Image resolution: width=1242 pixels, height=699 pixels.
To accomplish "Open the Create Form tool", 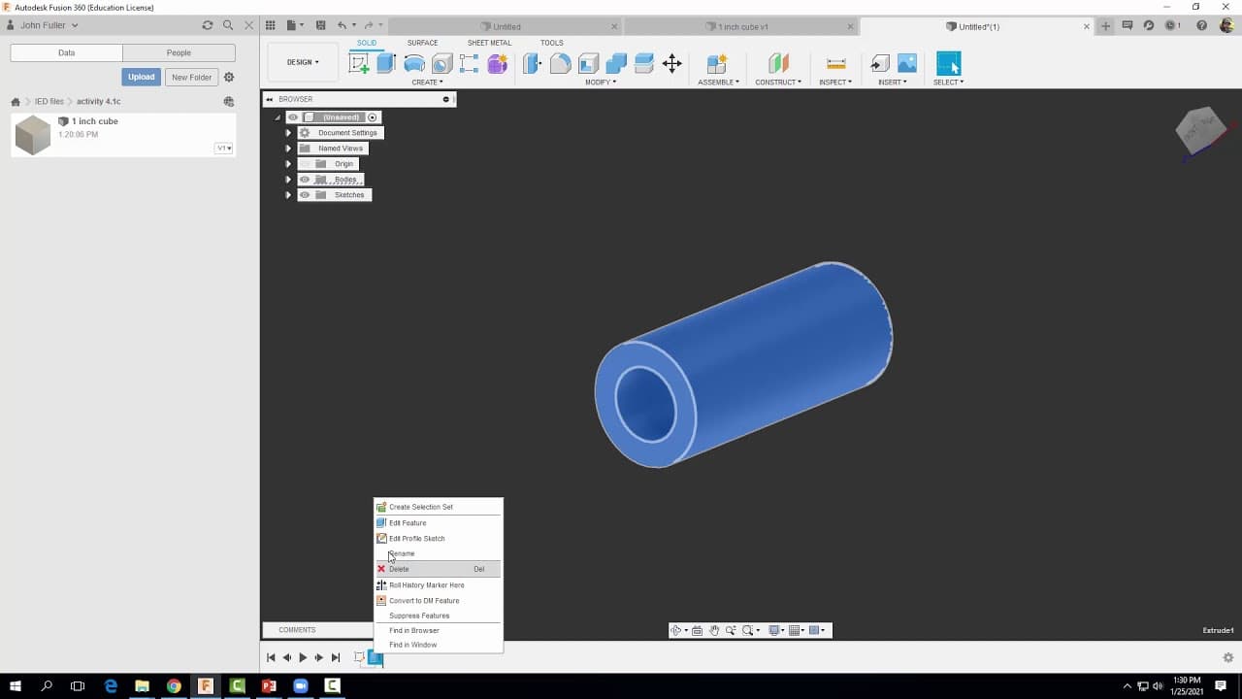I will pyautogui.click(x=497, y=64).
